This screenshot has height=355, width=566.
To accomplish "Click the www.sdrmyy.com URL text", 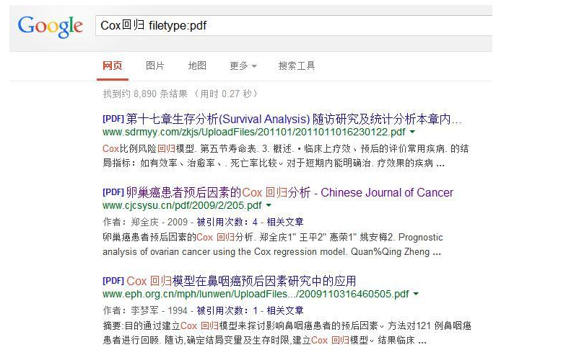I will pos(254,132).
